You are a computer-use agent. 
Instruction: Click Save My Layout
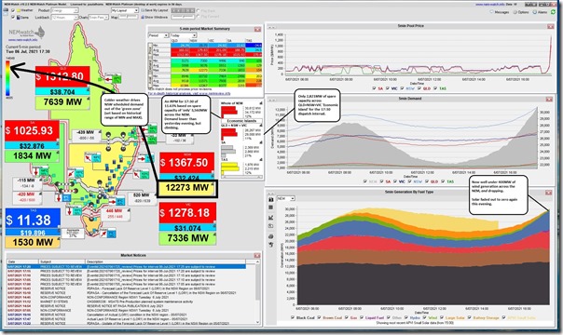155,10
